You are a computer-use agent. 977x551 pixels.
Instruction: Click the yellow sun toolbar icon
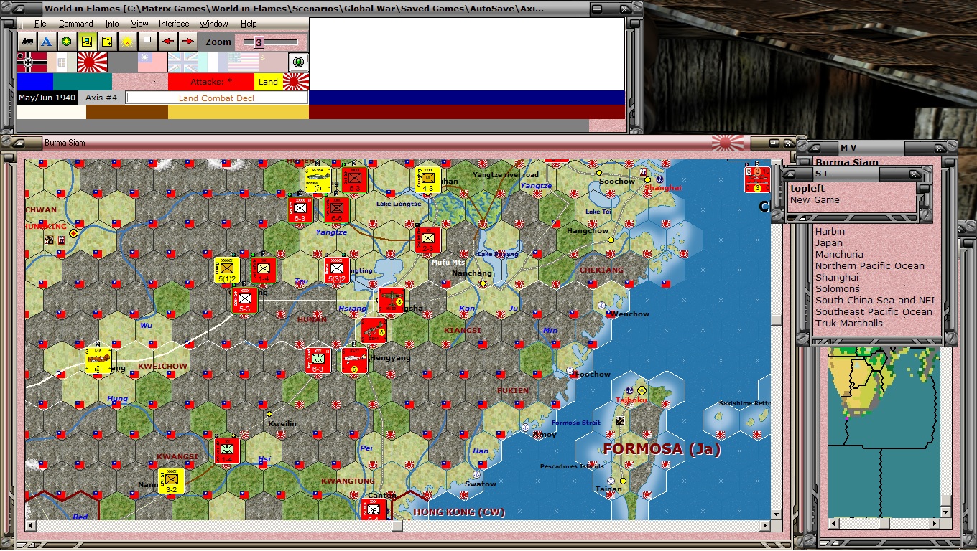click(x=127, y=42)
